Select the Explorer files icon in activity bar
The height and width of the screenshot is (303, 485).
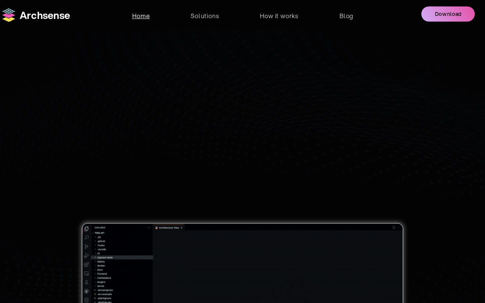click(x=86, y=229)
